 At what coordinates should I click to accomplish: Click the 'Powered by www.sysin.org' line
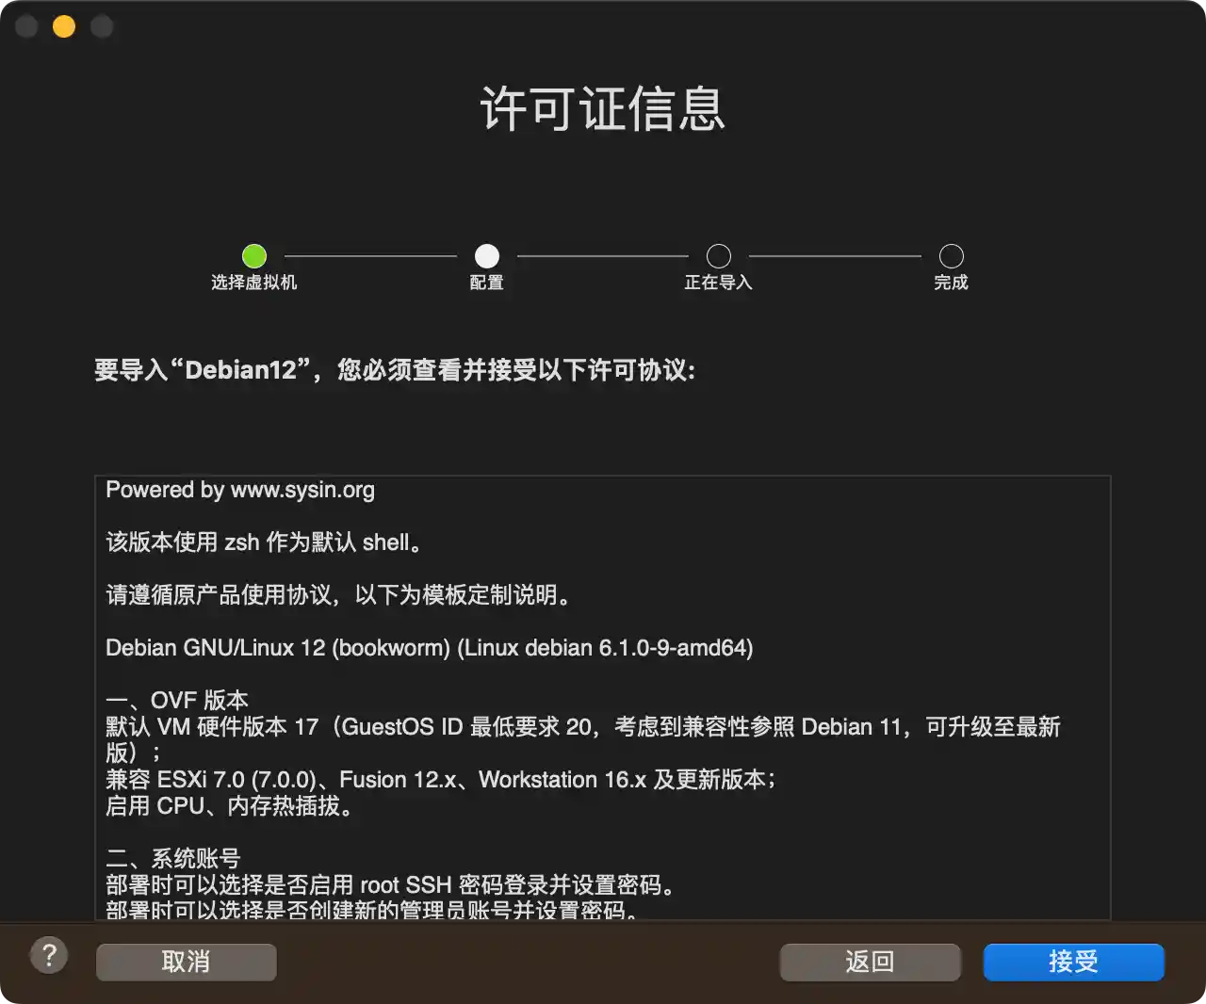[240, 490]
